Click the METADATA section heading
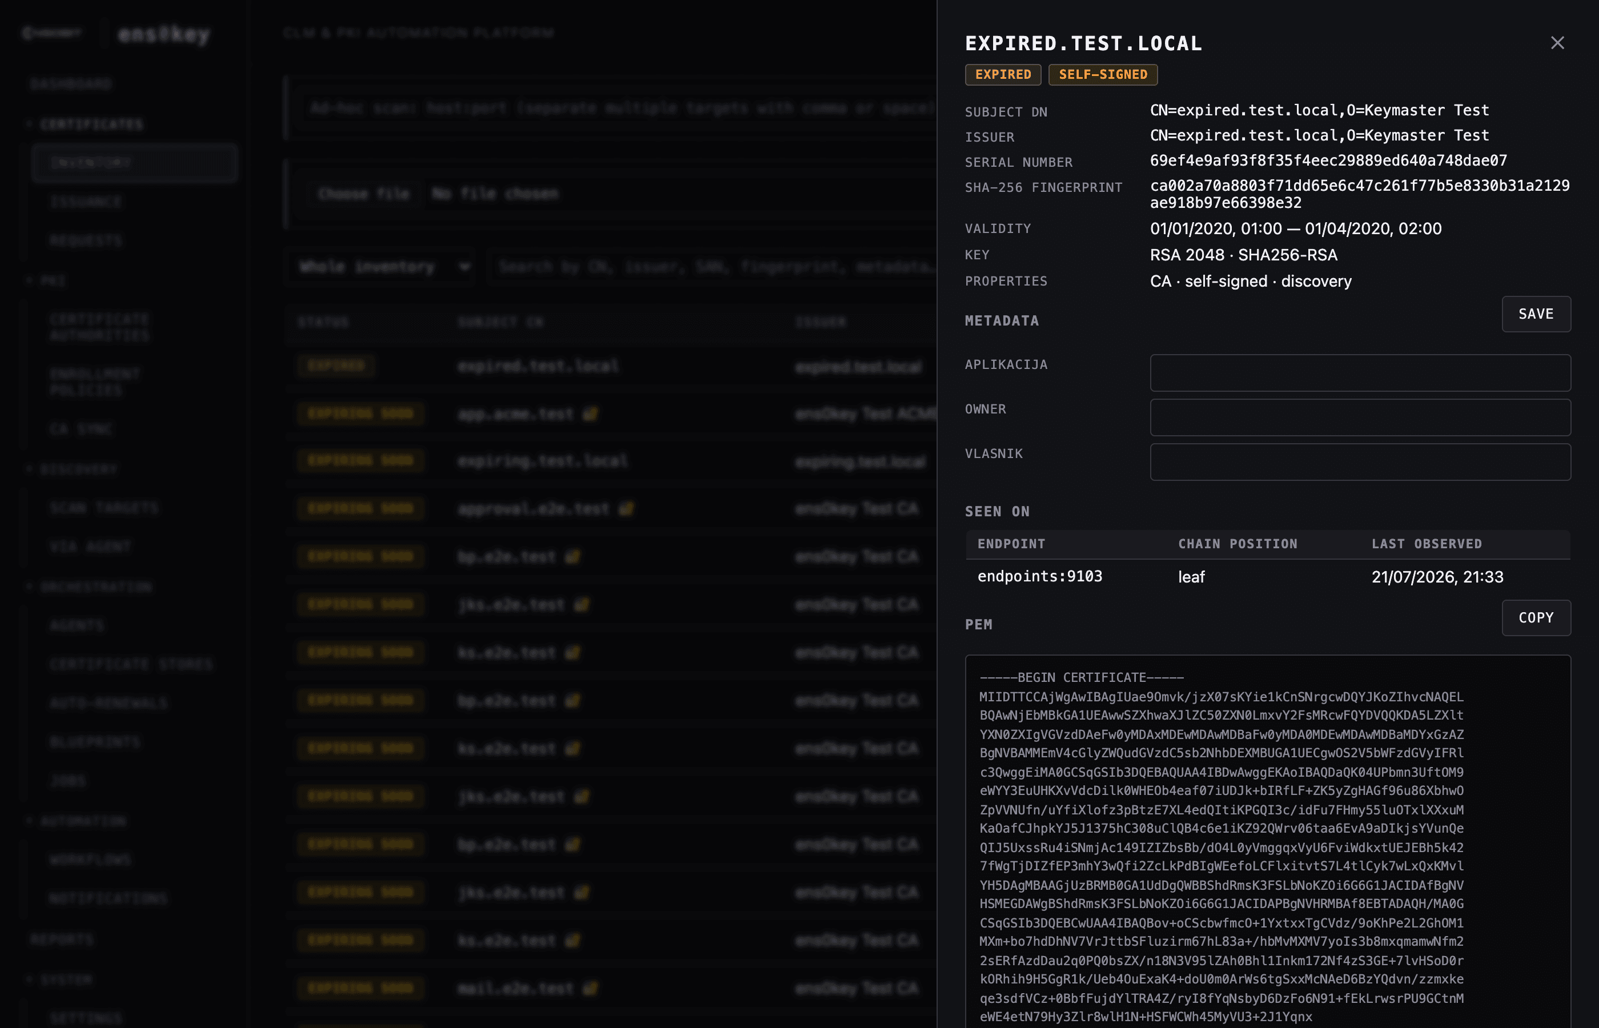Image resolution: width=1599 pixels, height=1028 pixels. (x=1002, y=321)
